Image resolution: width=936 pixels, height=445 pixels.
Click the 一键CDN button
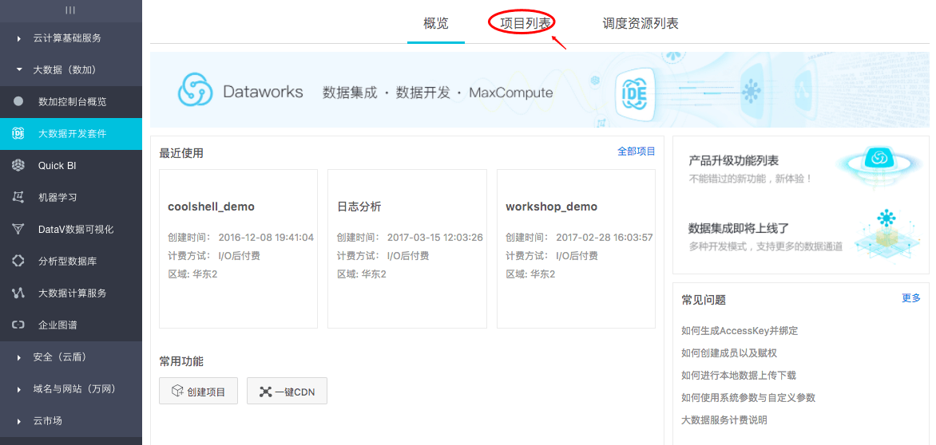point(288,391)
